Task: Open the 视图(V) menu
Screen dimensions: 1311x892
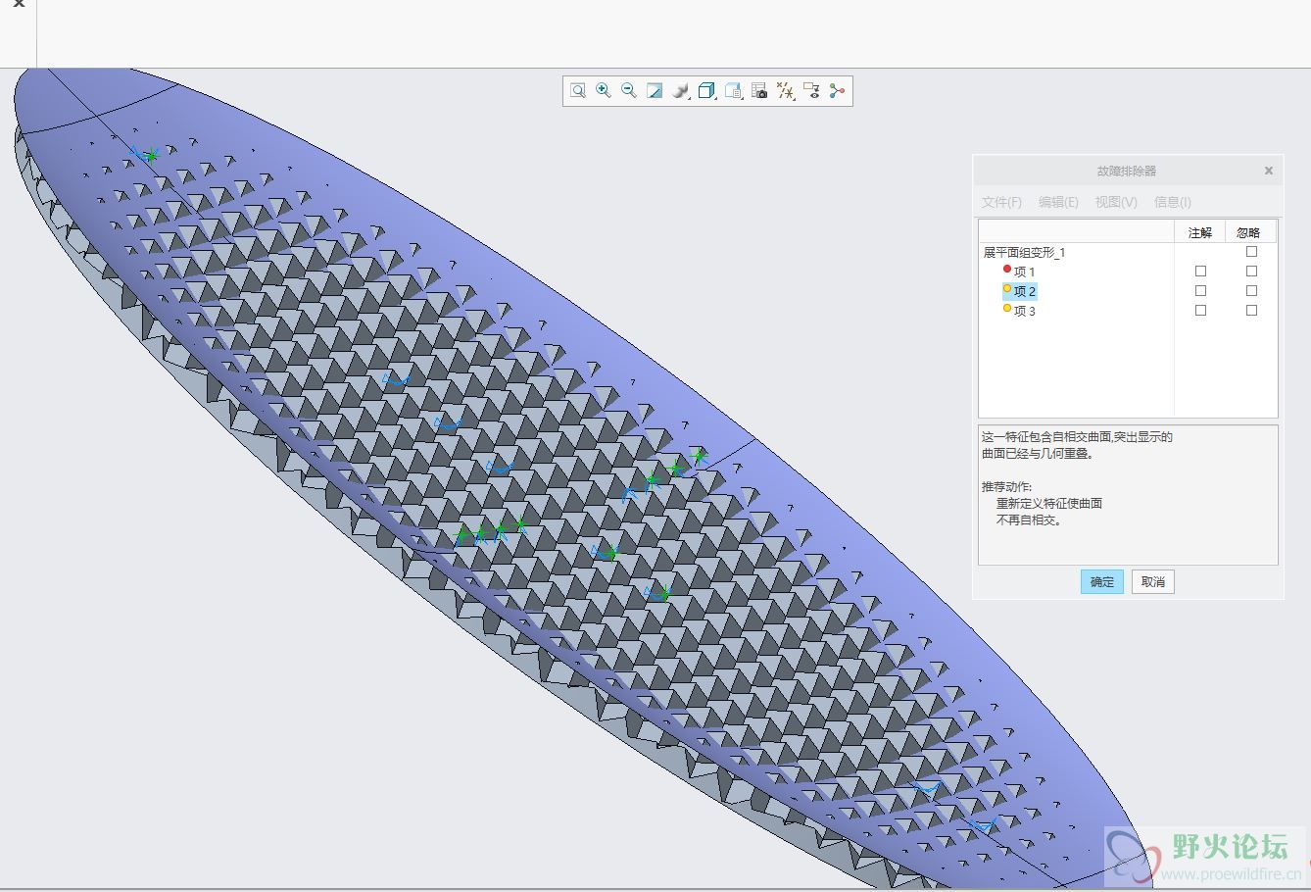Action: (x=1116, y=202)
